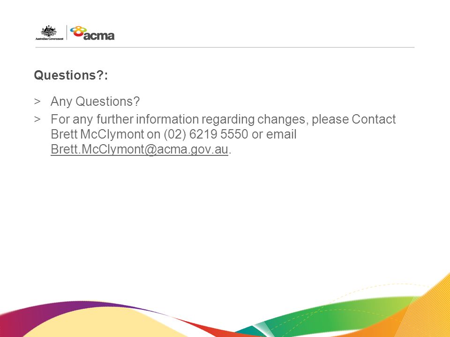Click the Brett.McClymont@acma.gov.au email link
Viewport: 450px width, 337px height.
tap(139, 150)
